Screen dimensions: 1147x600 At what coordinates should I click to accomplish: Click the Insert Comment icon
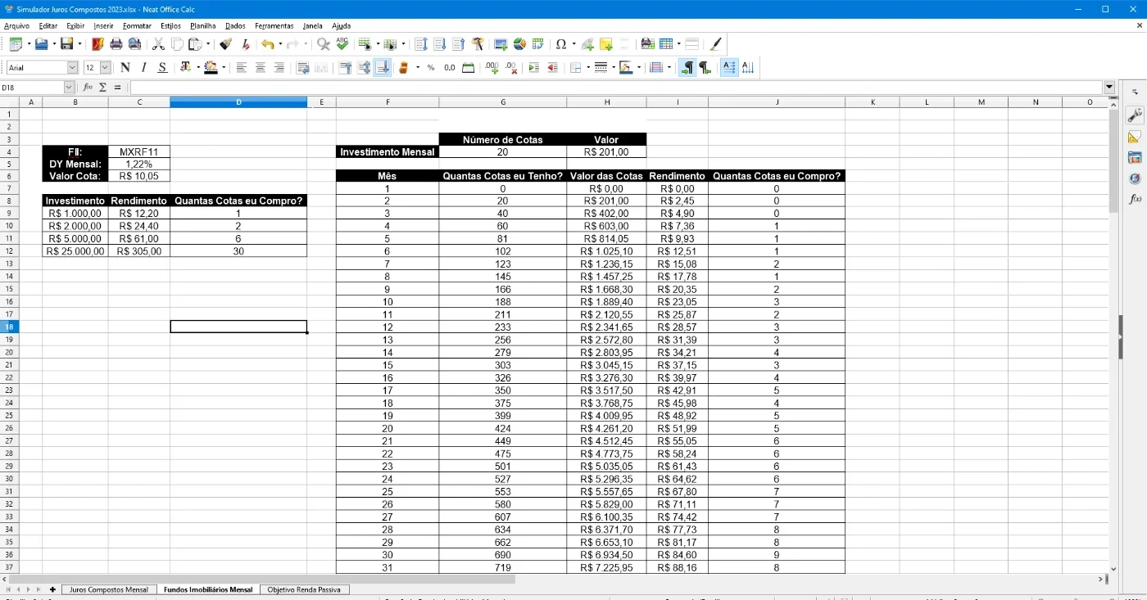click(x=606, y=44)
